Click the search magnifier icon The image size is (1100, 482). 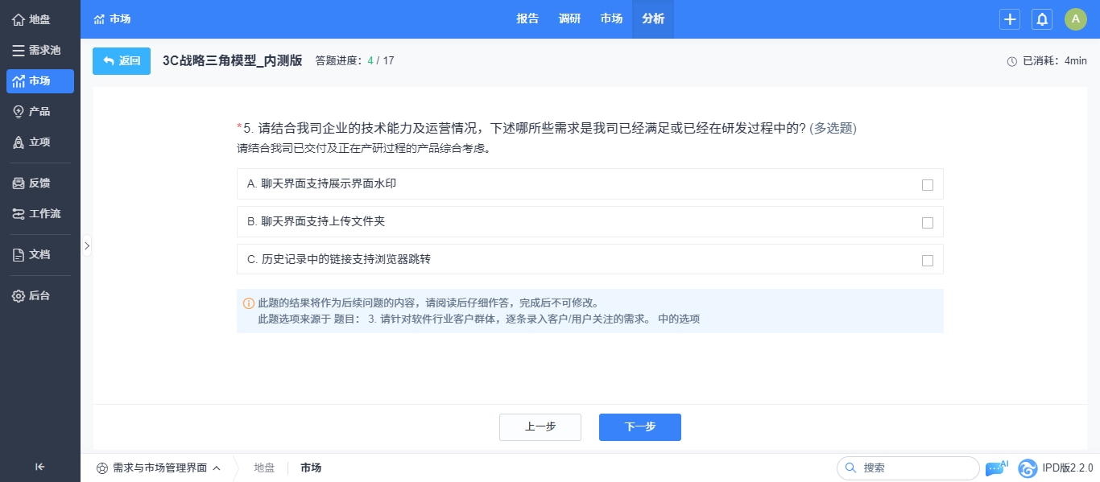point(850,468)
